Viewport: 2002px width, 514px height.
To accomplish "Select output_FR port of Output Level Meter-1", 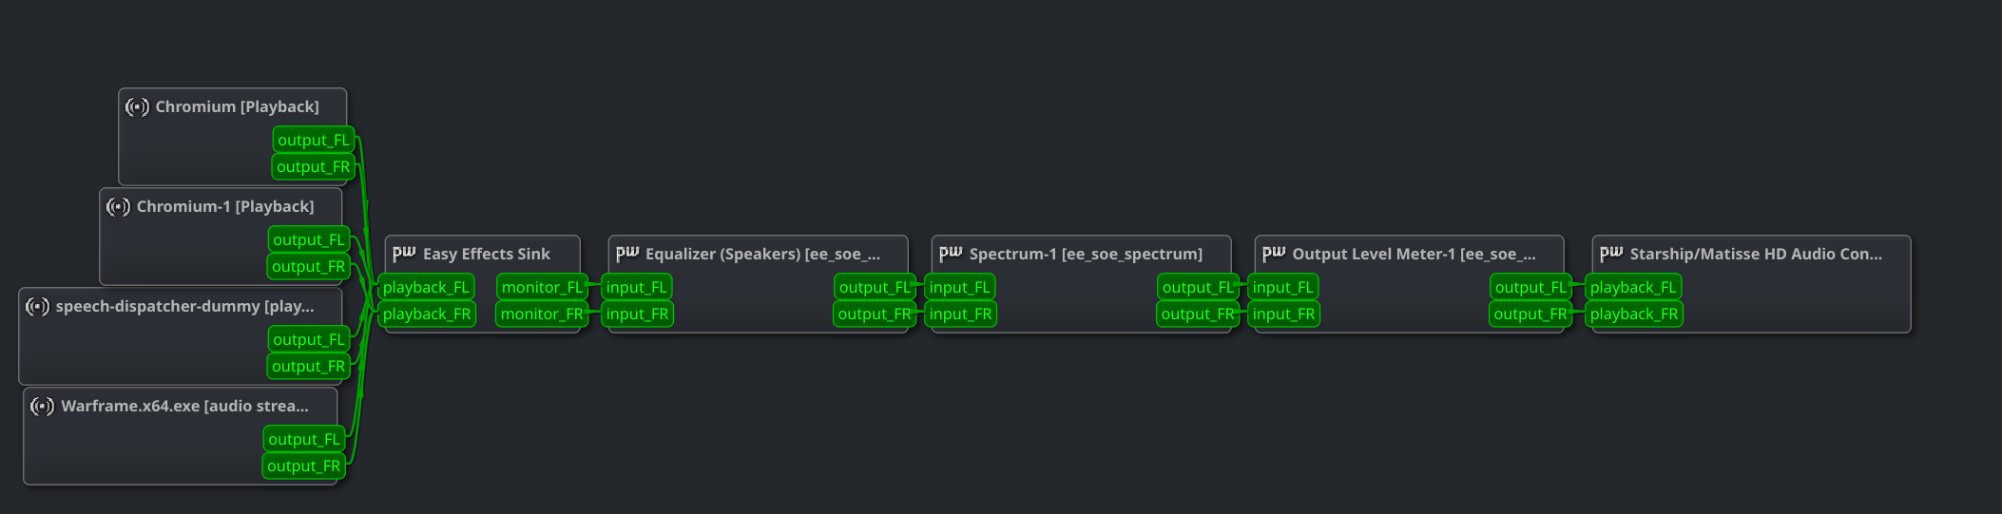I will point(1530,314).
